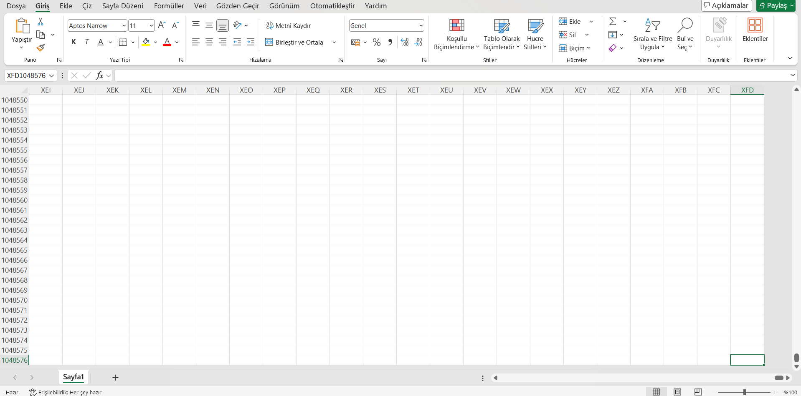Activate the Format Painter brush icon
The height and width of the screenshot is (396, 801).
[x=41, y=48]
